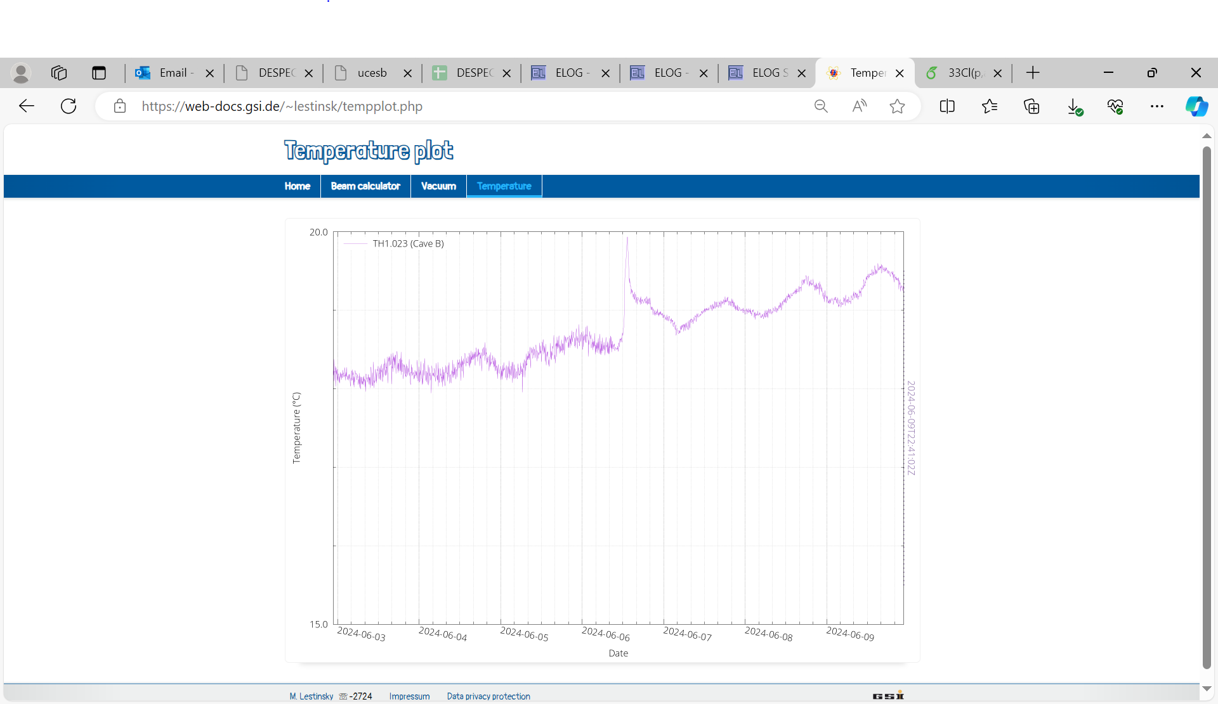Open the Vacuum menu item

click(438, 186)
